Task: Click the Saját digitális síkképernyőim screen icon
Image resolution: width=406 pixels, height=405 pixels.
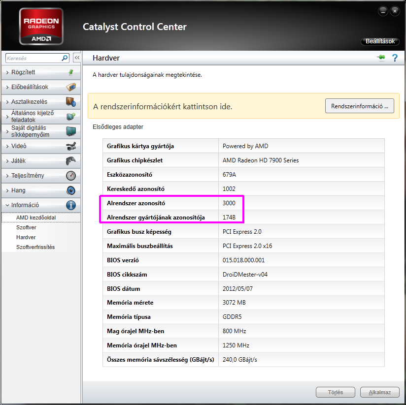Action: pyautogui.click(x=70, y=131)
